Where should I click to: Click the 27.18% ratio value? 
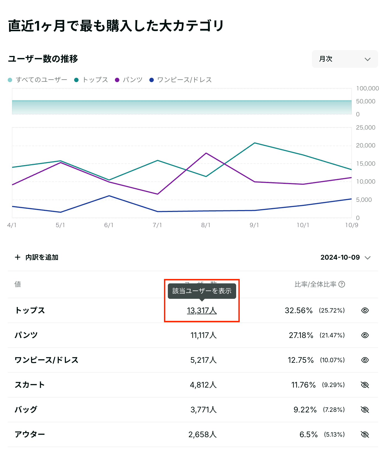coord(301,335)
